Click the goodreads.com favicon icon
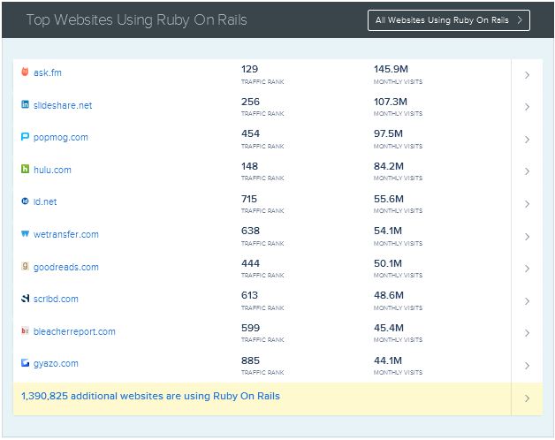 pos(25,265)
